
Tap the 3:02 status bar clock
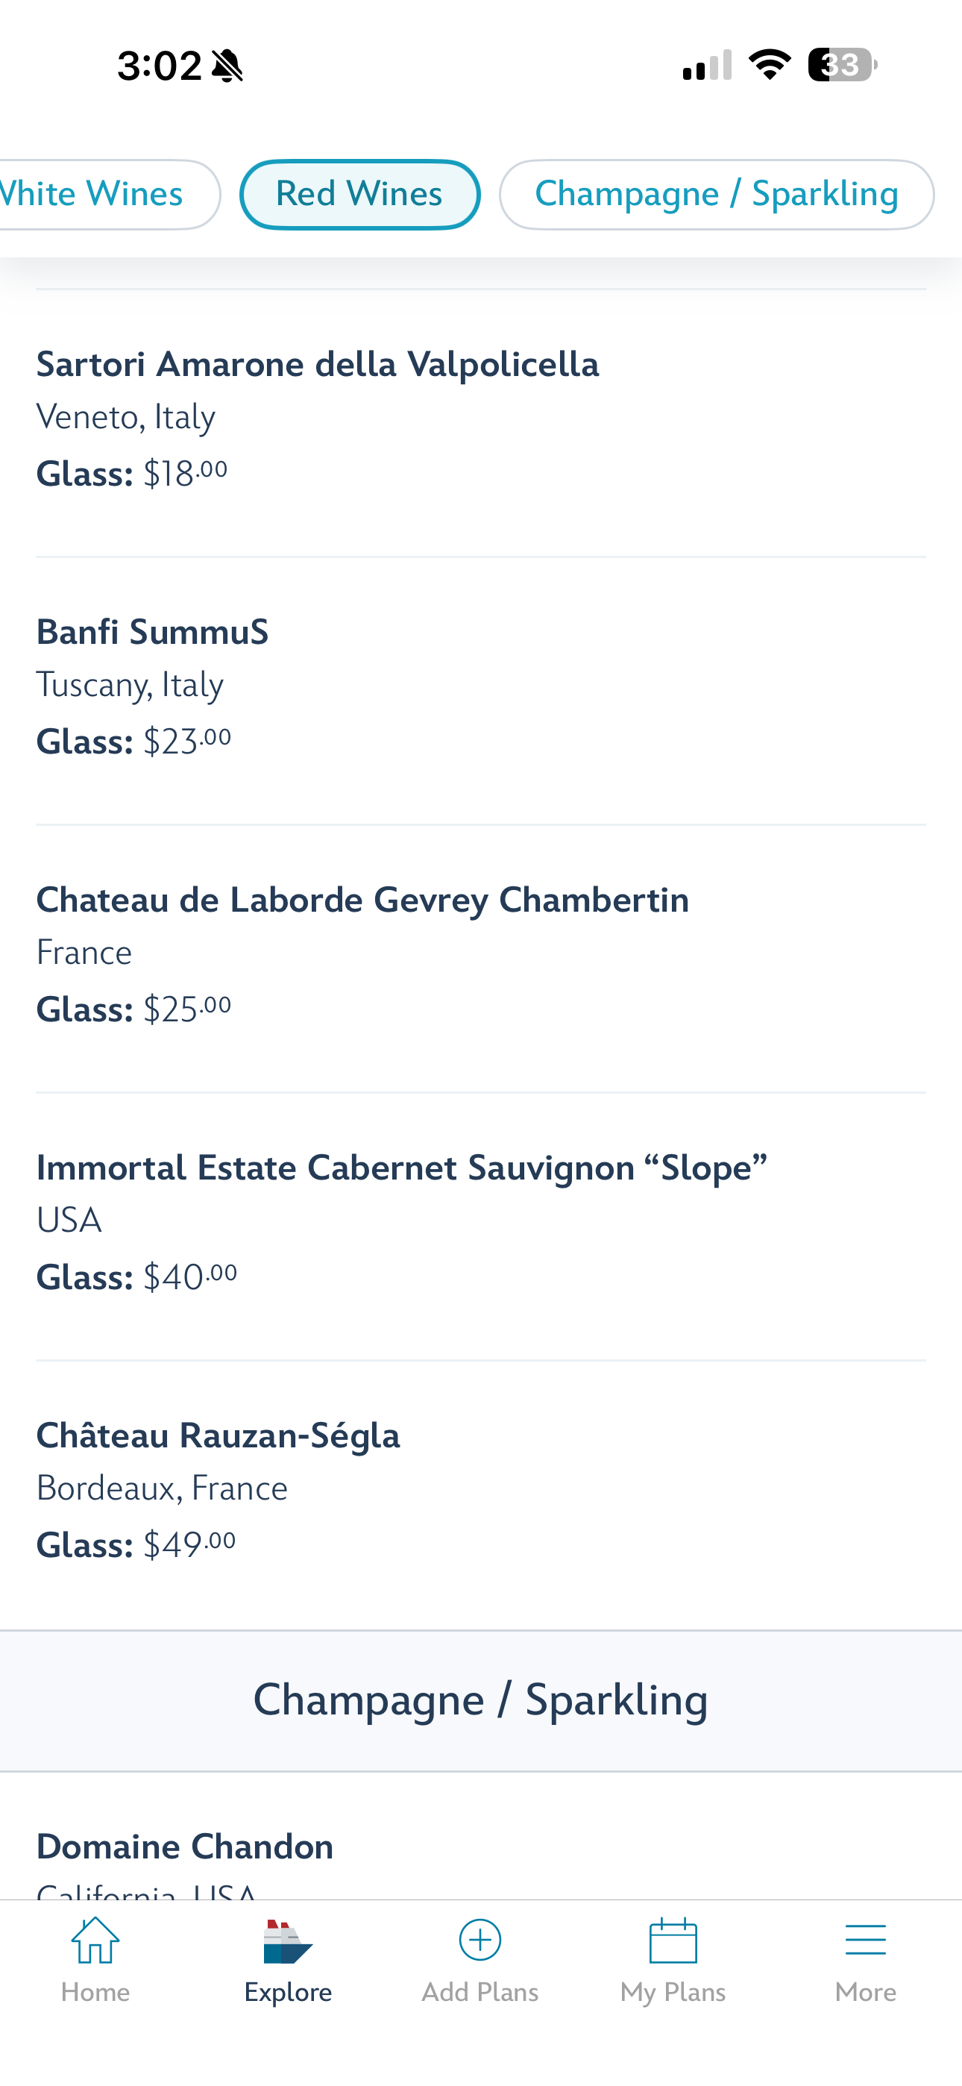point(160,66)
